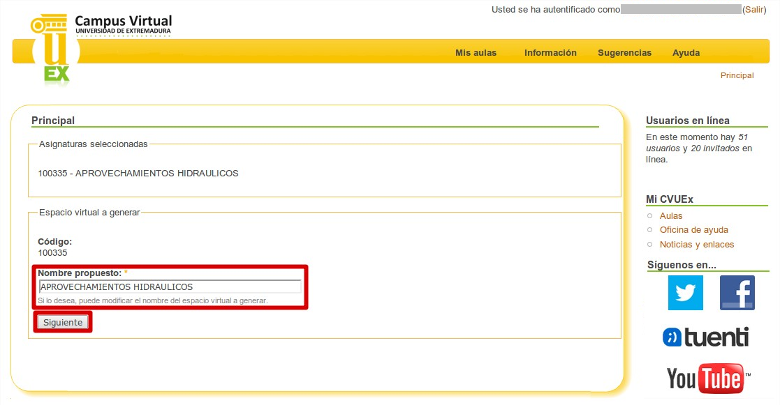Focus the Nombre propuesto text field
The image size is (780, 405).
170,286
